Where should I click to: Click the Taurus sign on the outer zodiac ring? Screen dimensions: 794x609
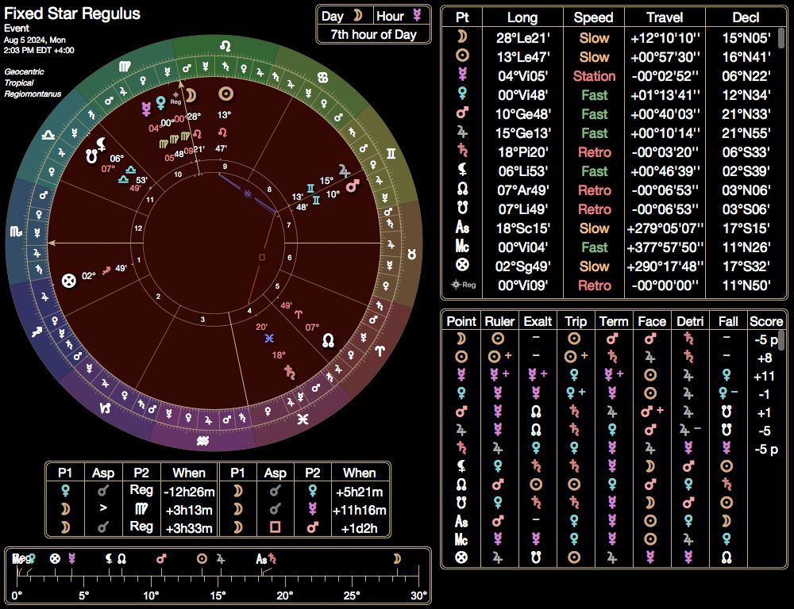[x=411, y=255]
